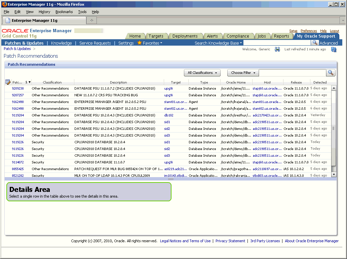Open the All Classifications dropdown

202,73
